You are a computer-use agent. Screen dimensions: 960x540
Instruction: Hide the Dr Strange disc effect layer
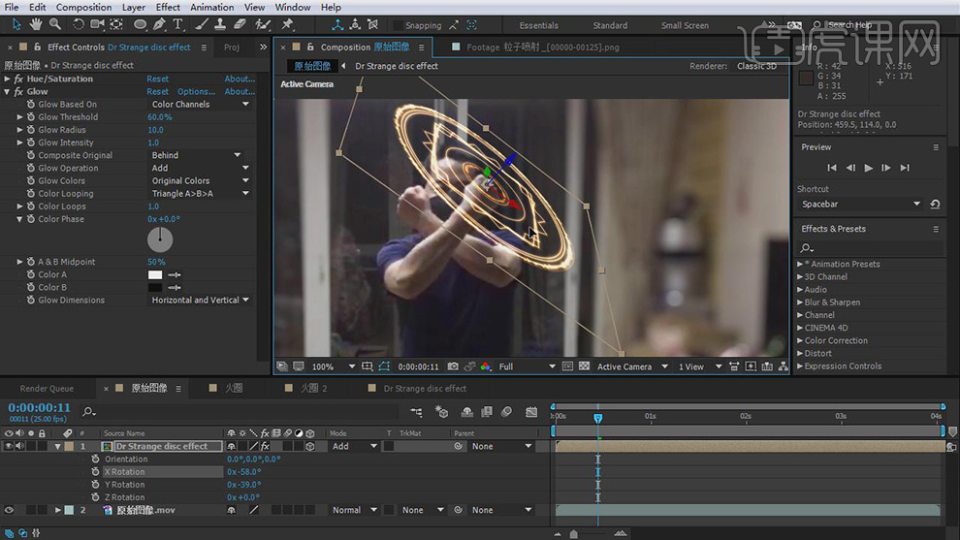coord(9,447)
